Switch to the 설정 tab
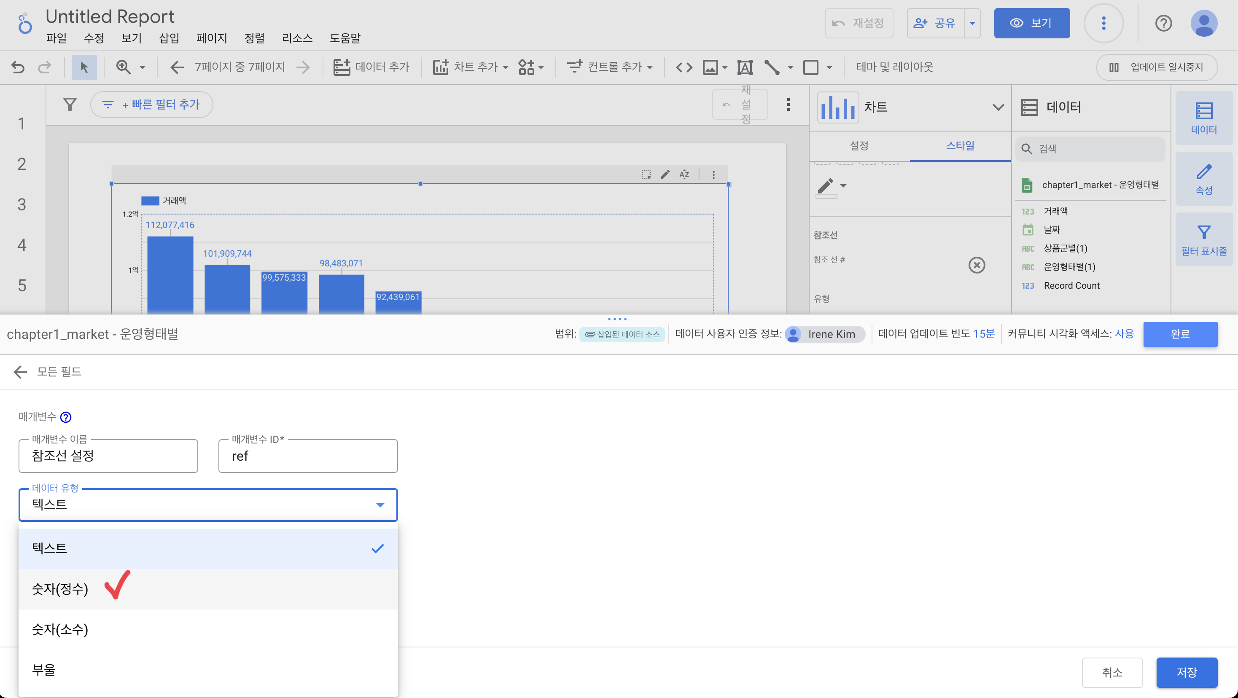 coord(859,145)
